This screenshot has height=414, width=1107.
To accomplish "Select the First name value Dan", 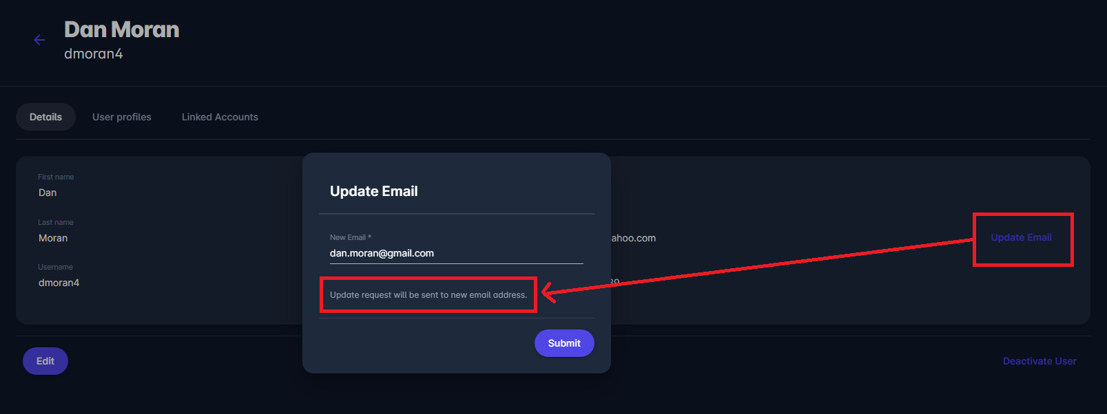I will (x=48, y=193).
